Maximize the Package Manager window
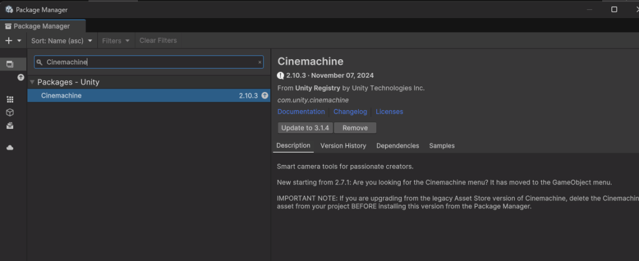Image resolution: width=639 pixels, height=261 pixels. click(614, 9)
